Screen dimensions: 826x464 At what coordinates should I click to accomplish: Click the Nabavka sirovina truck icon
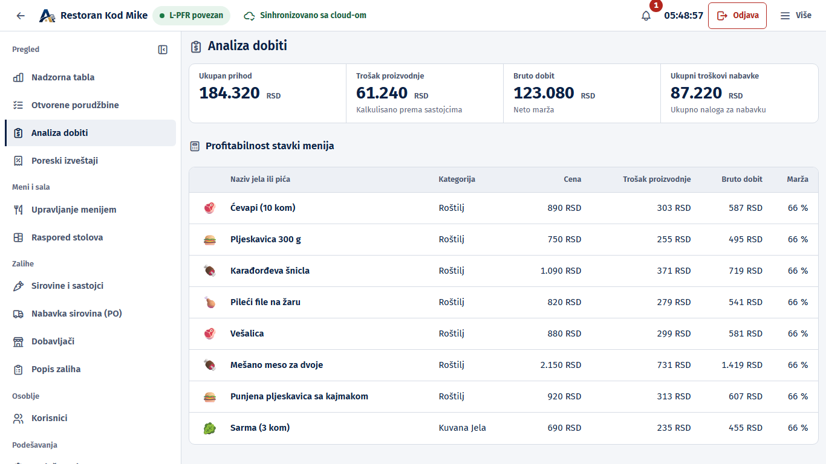click(19, 314)
